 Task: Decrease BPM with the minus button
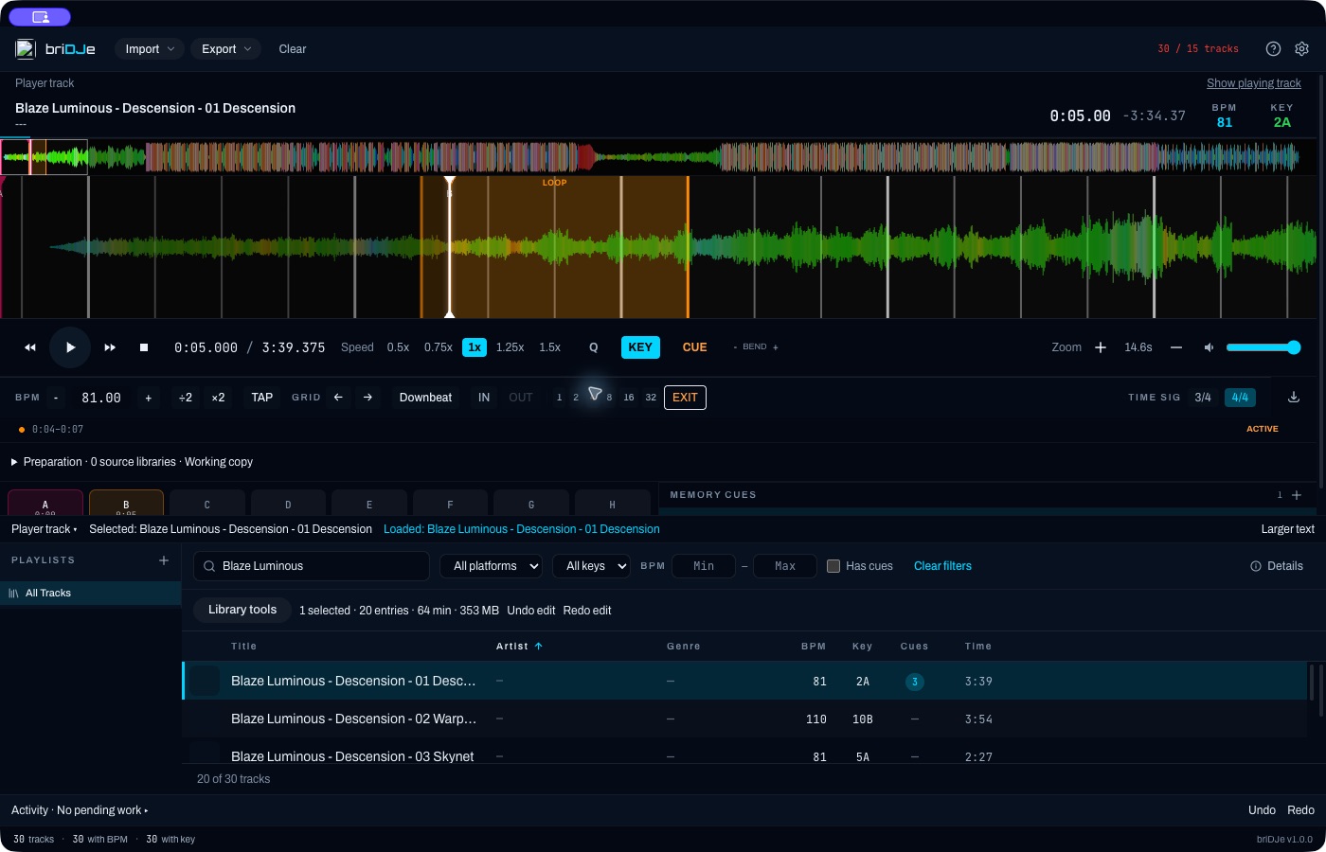click(x=56, y=398)
